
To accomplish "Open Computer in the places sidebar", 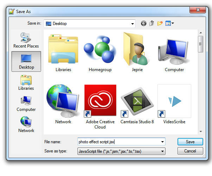I will pos(26,104).
